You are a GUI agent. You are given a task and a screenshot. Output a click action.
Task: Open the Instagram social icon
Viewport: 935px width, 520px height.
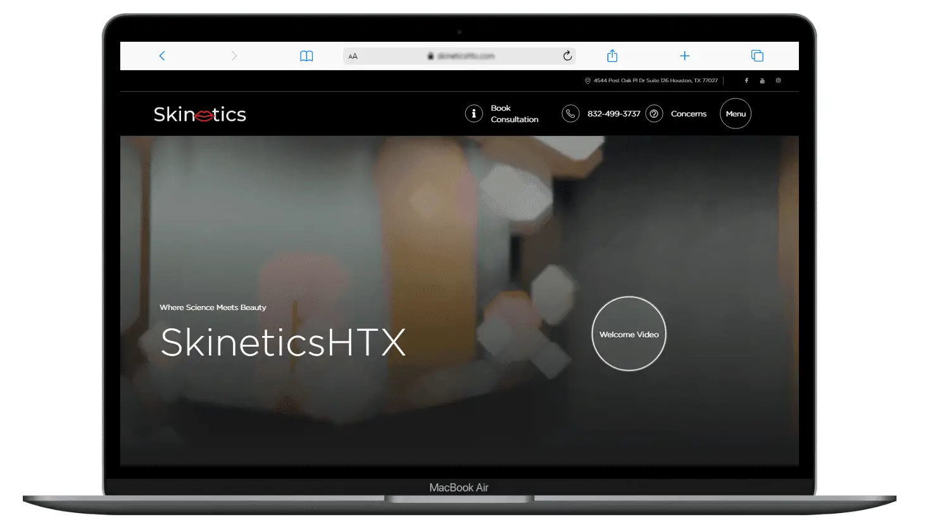pyautogui.click(x=778, y=80)
